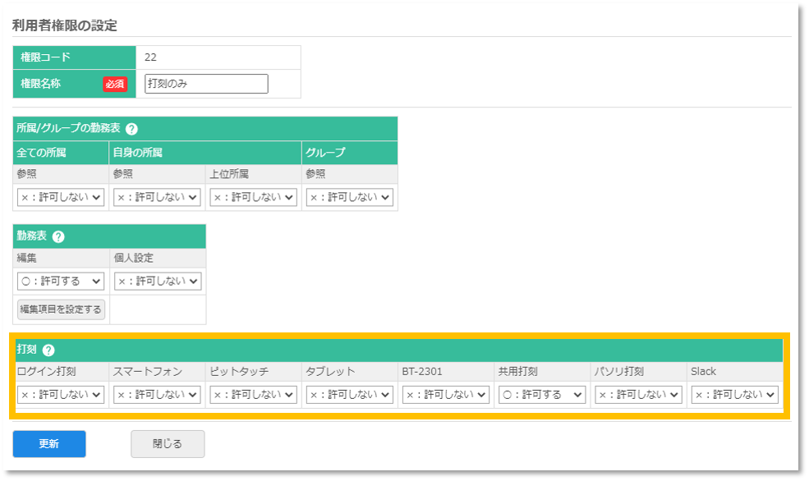
Task: Expand the タブレット permission dropdown
Action: 349,395
